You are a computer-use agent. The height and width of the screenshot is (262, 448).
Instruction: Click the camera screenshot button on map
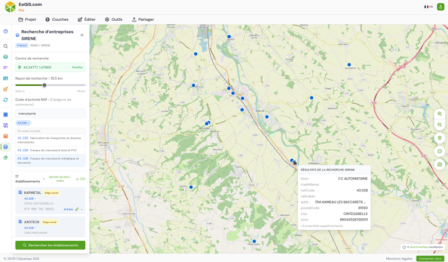click(x=440, y=164)
